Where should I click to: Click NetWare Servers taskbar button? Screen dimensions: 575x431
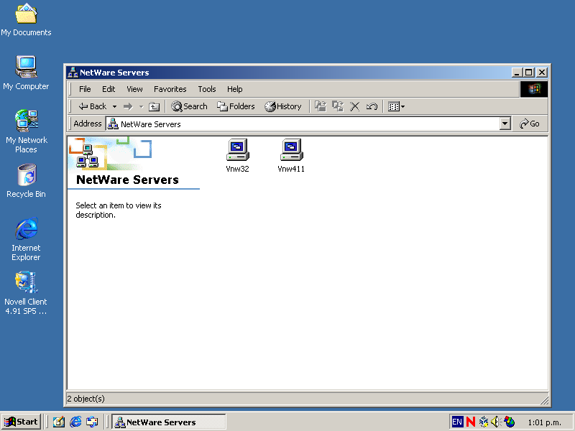coord(169,422)
